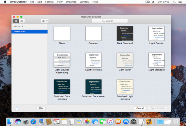186x126 pixels.
Task: Open System Preferences from the Dock
Action: (133, 122)
